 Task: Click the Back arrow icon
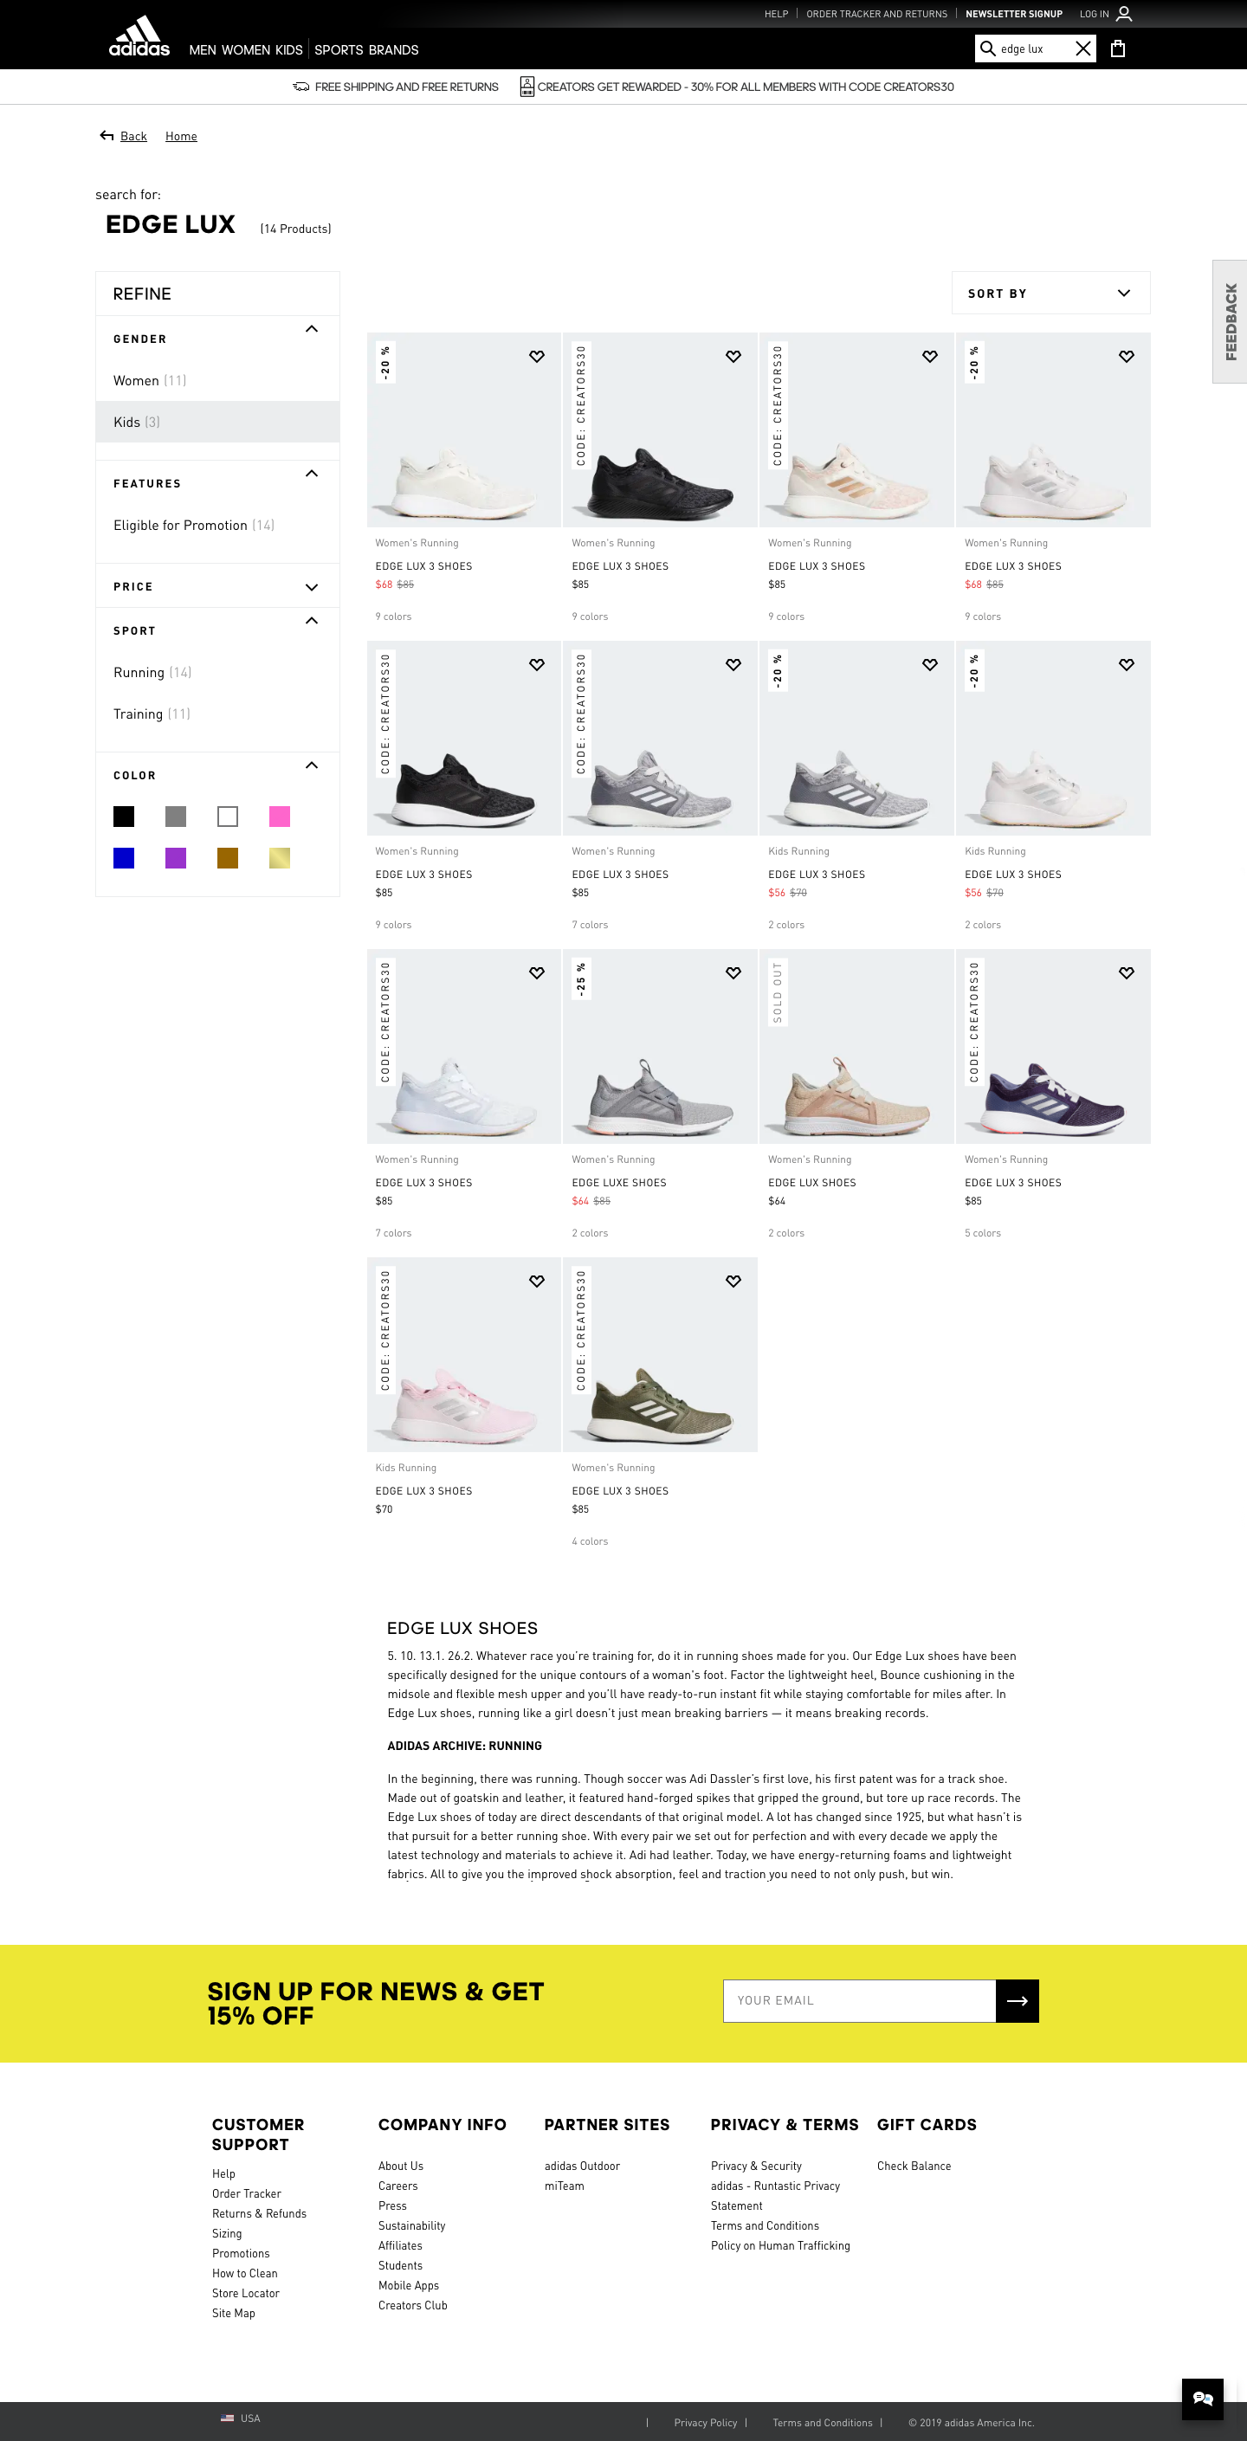tap(107, 135)
